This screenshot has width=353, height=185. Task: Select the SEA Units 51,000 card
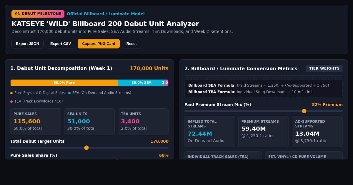click(x=89, y=121)
